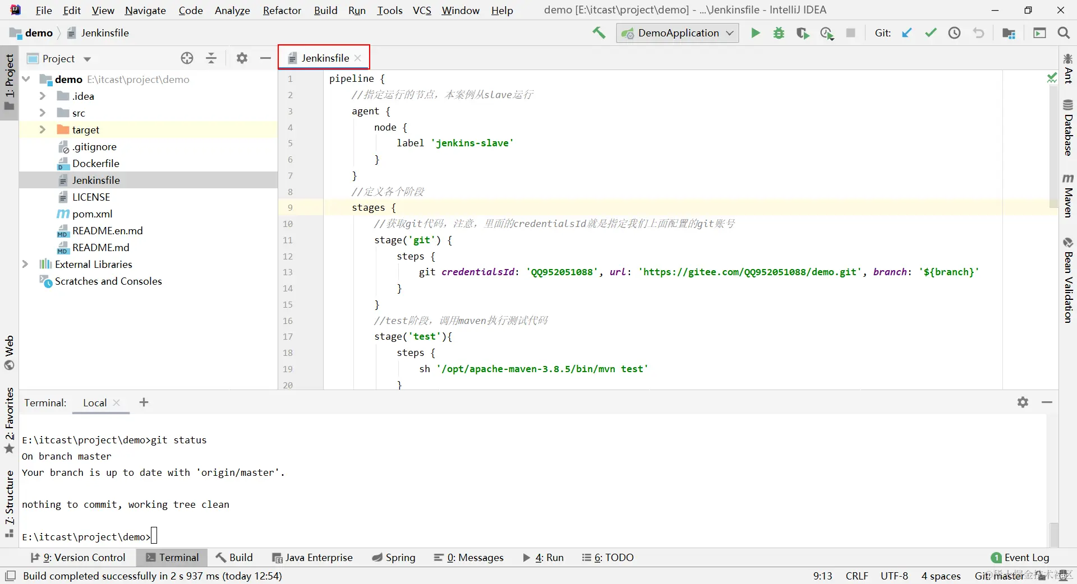Update project via Git blue arrow
This screenshot has width=1077, height=584.
pyautogui.click(x=906, y=33)
